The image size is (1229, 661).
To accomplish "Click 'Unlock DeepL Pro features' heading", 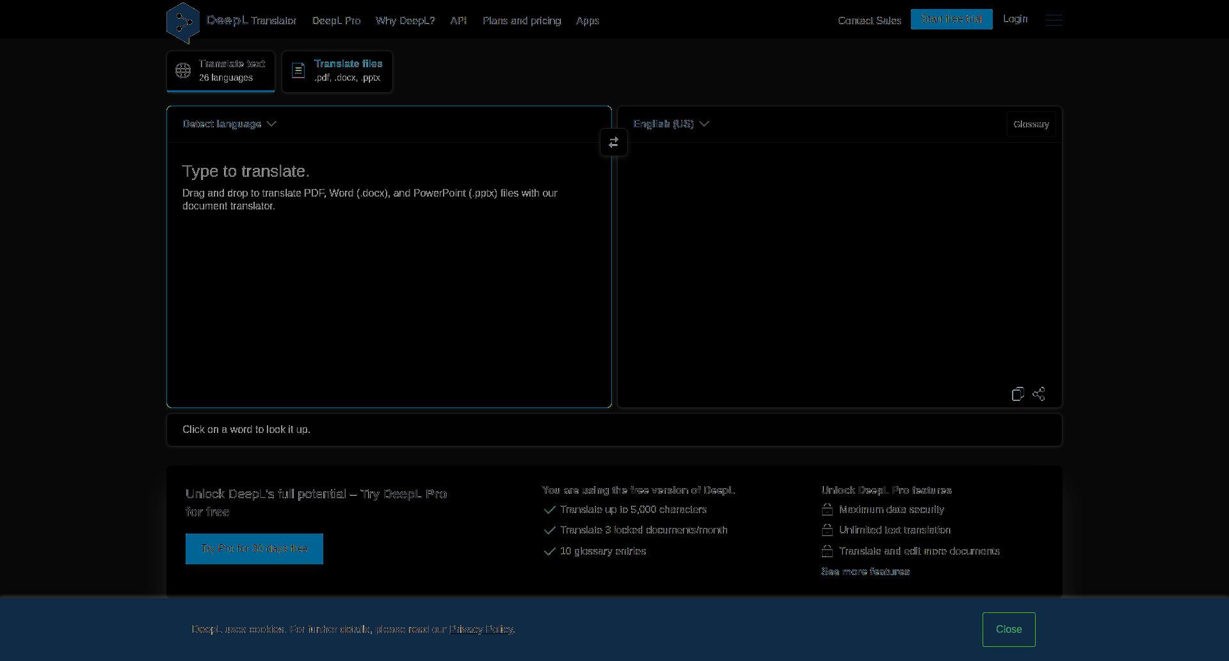I will pyautogui.click(x=887, y=491).
